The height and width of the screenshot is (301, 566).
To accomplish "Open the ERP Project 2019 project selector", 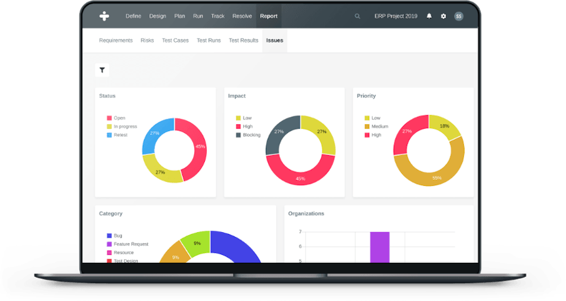I will (x=395, y=17).
